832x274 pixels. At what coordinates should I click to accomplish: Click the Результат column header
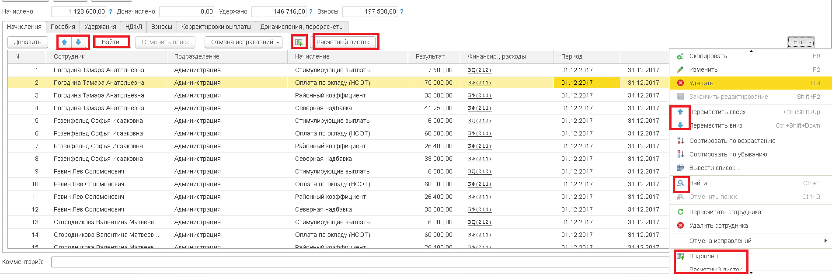pyautogui.click(x=434, y=57)
